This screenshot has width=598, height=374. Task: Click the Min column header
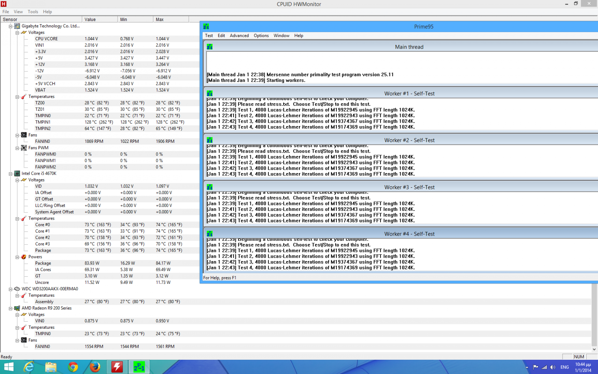click(135, 19)
